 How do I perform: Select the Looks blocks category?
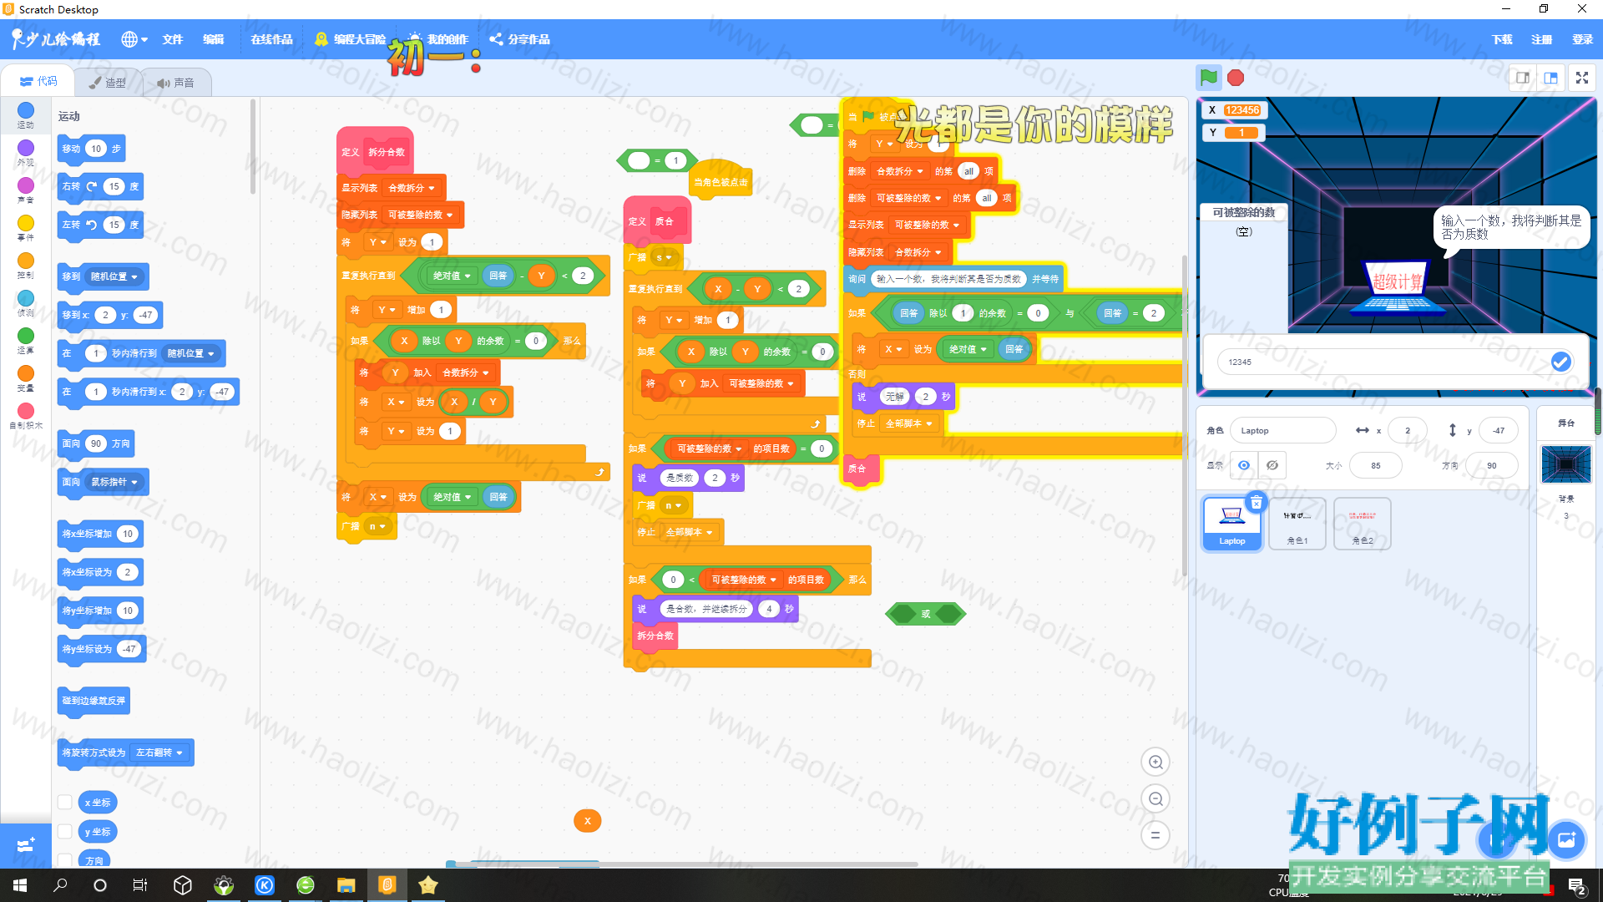[x=26, y=153]
